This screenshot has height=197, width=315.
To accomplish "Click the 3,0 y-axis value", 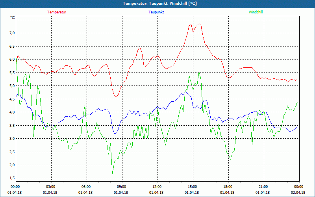I will point(13,139).
